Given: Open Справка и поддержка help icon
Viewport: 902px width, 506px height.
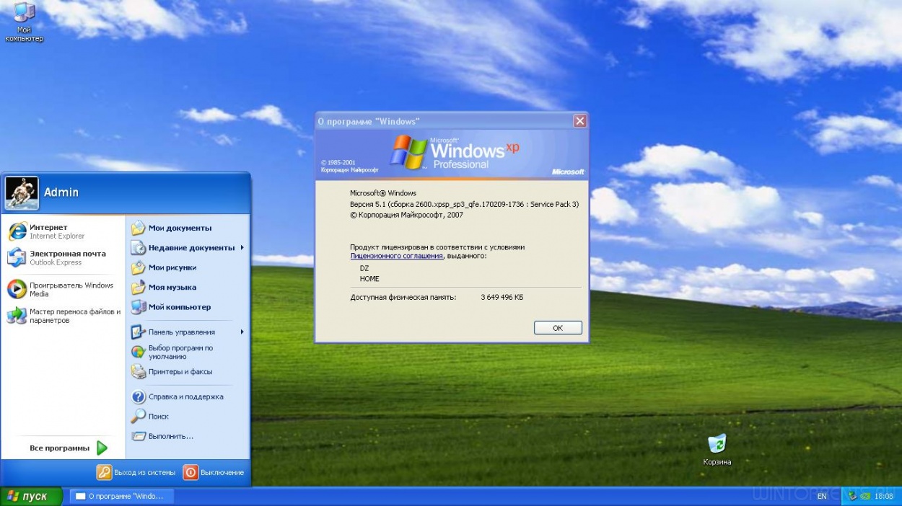Looking at the screenshot, I should click(139, 396).
